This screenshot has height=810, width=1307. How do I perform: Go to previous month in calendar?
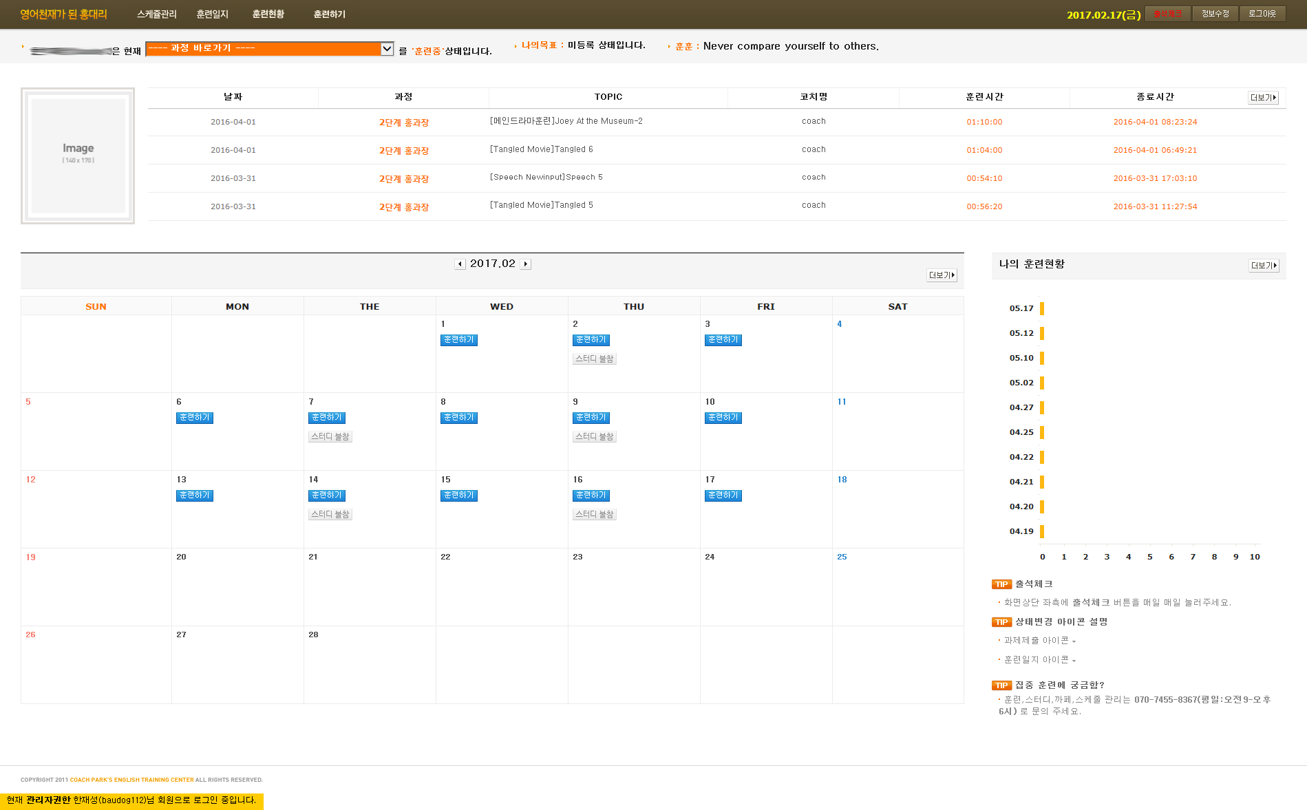(460, 264)
